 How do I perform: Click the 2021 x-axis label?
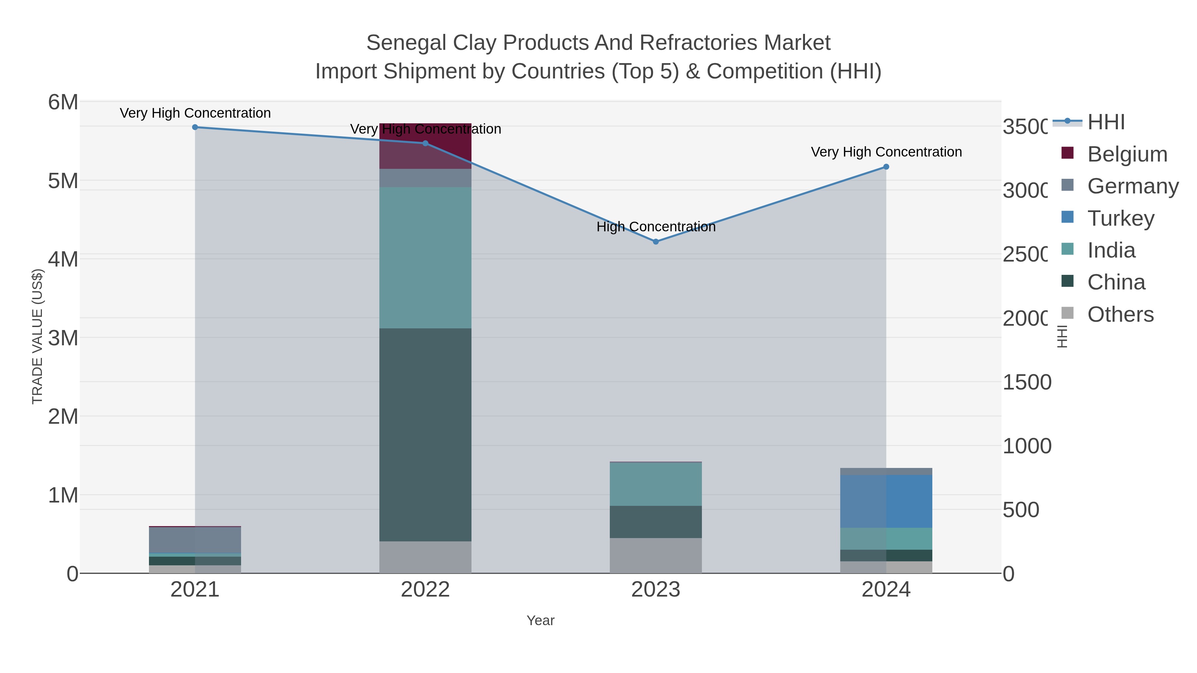pos(195,590)
